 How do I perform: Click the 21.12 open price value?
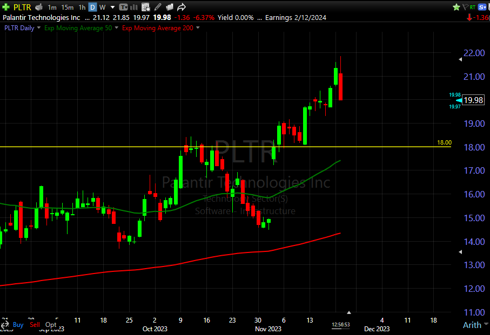point(101,17)
